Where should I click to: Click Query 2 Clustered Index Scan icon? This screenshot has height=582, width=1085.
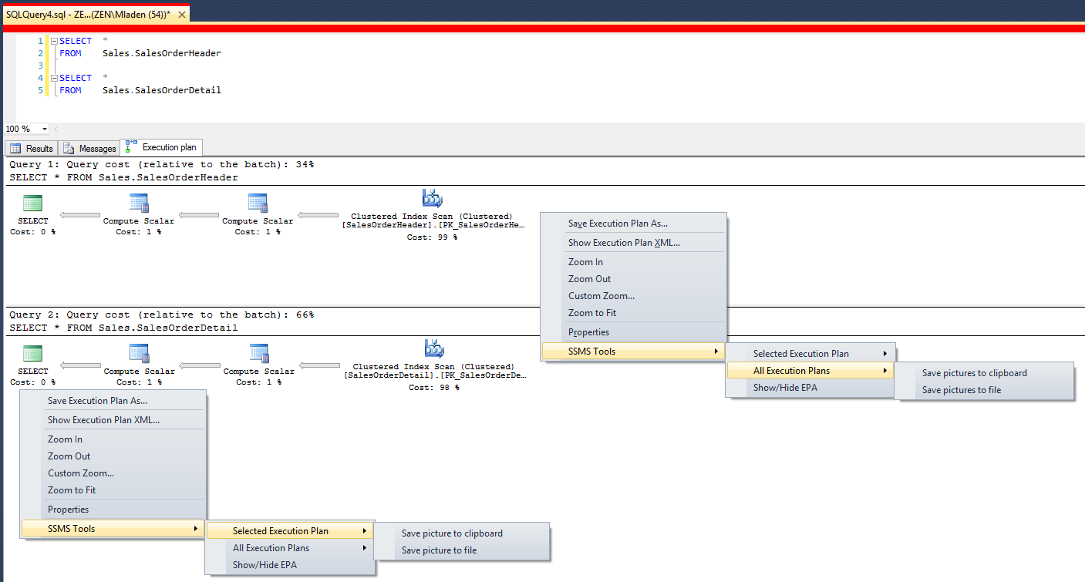(433, 349)
